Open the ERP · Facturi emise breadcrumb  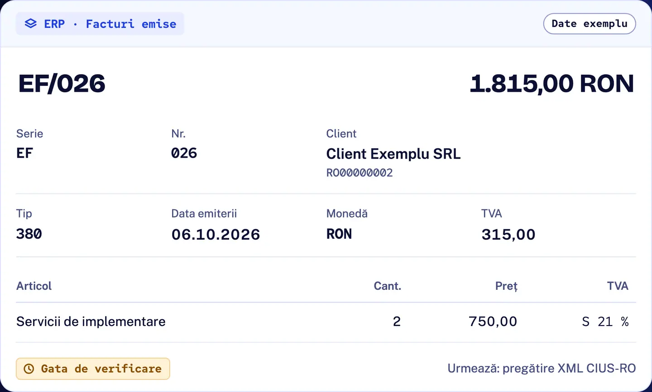pos(100,24)
